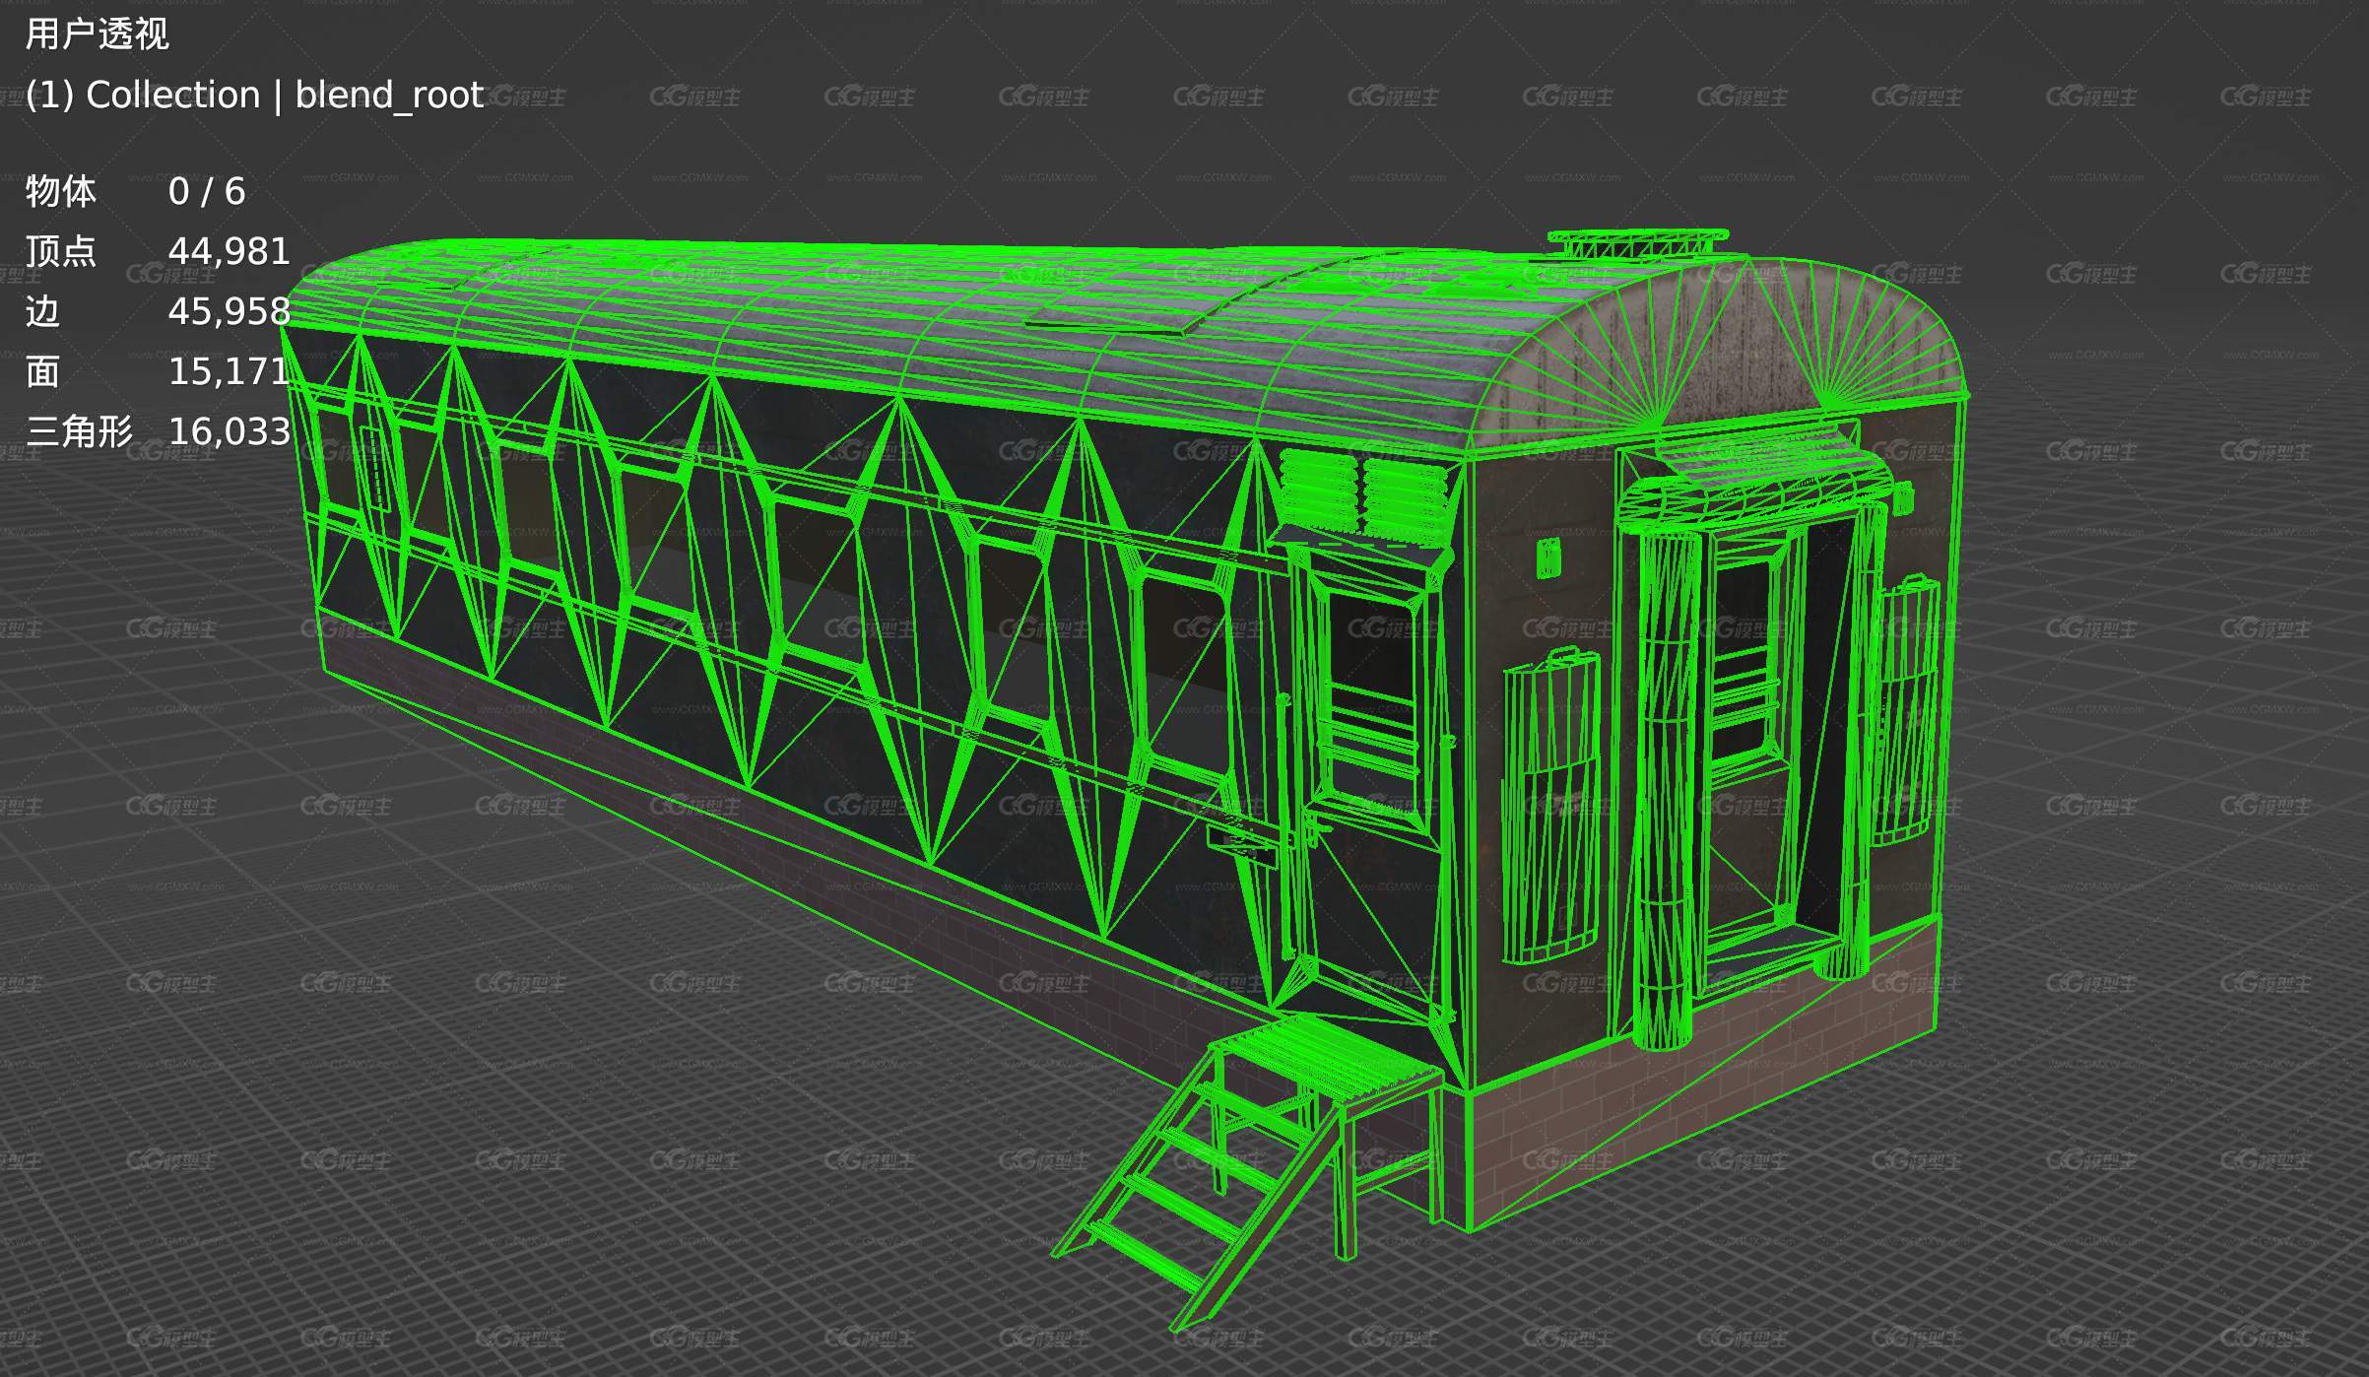
Task: Click the '顶点' statistics label
Action: click(x=60, y=251)
